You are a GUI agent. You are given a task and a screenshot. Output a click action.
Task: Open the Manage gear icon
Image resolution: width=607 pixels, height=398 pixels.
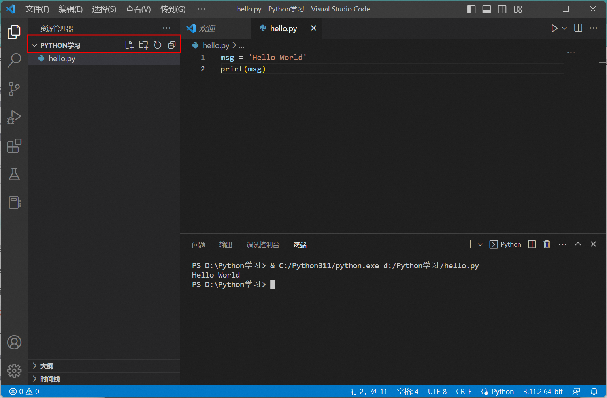point(14,370)
